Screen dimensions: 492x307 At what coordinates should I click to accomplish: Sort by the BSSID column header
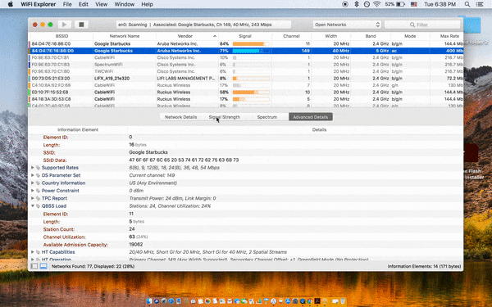(61, 36)
